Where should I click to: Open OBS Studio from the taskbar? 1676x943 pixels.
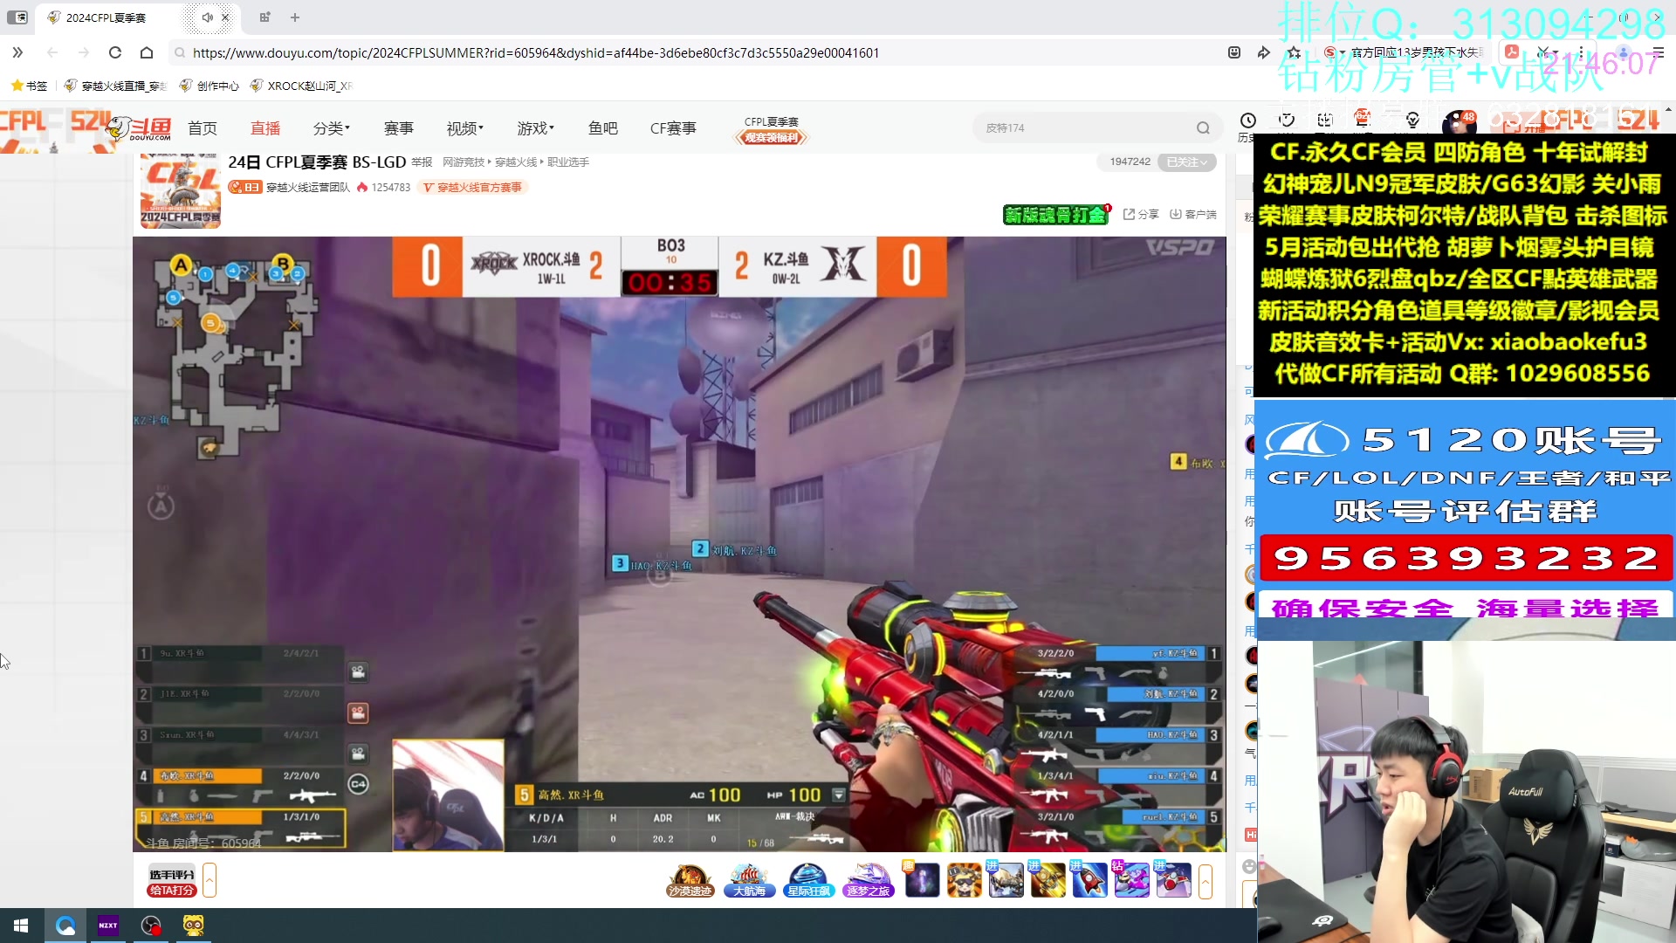[x=151, y=926]
